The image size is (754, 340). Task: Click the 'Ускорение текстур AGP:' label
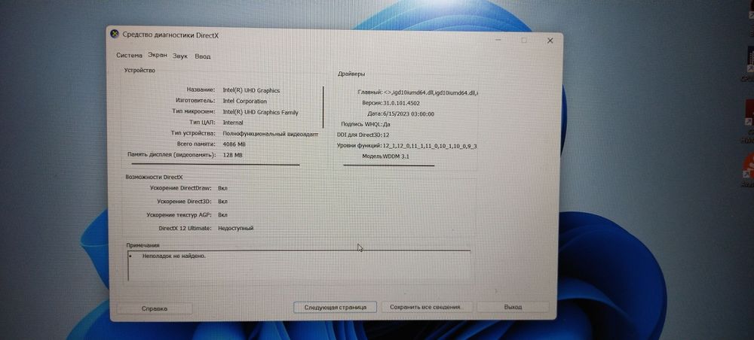click(x=179, y=215)
